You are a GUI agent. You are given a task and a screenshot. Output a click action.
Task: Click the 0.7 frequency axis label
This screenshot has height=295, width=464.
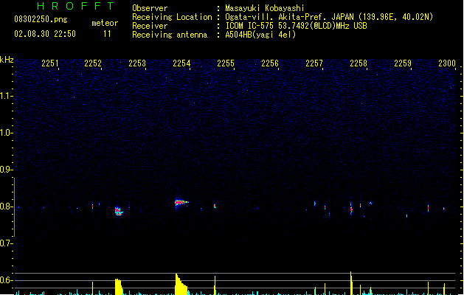7,243
